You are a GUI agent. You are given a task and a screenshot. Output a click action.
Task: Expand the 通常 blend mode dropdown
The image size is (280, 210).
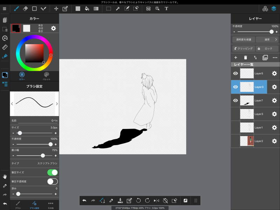(x=267, y=40)
